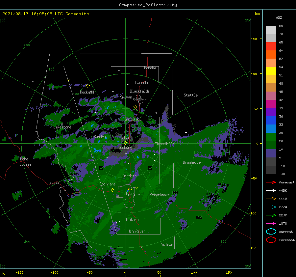Click the yellow diamond marker below Cochrane

112,190
